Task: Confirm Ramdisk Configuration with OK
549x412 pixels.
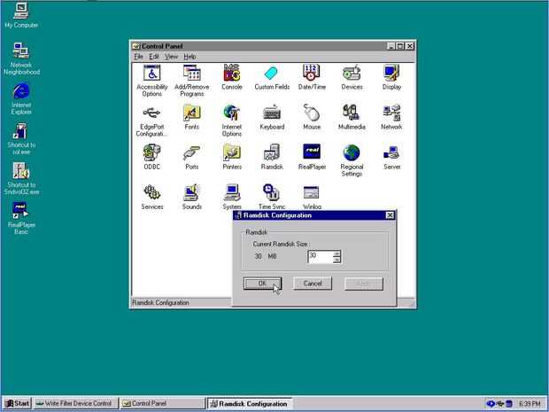Action: pyautogui.click(x=262, y=284)
